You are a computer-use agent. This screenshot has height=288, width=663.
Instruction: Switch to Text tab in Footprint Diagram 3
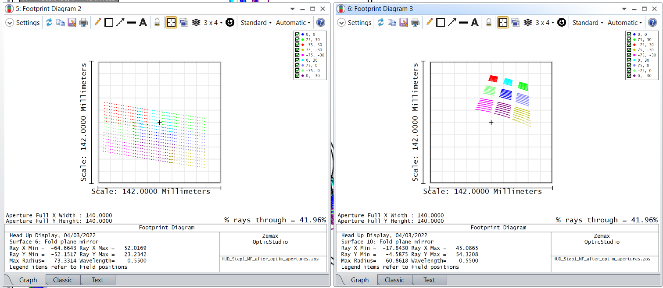point(429,280)
